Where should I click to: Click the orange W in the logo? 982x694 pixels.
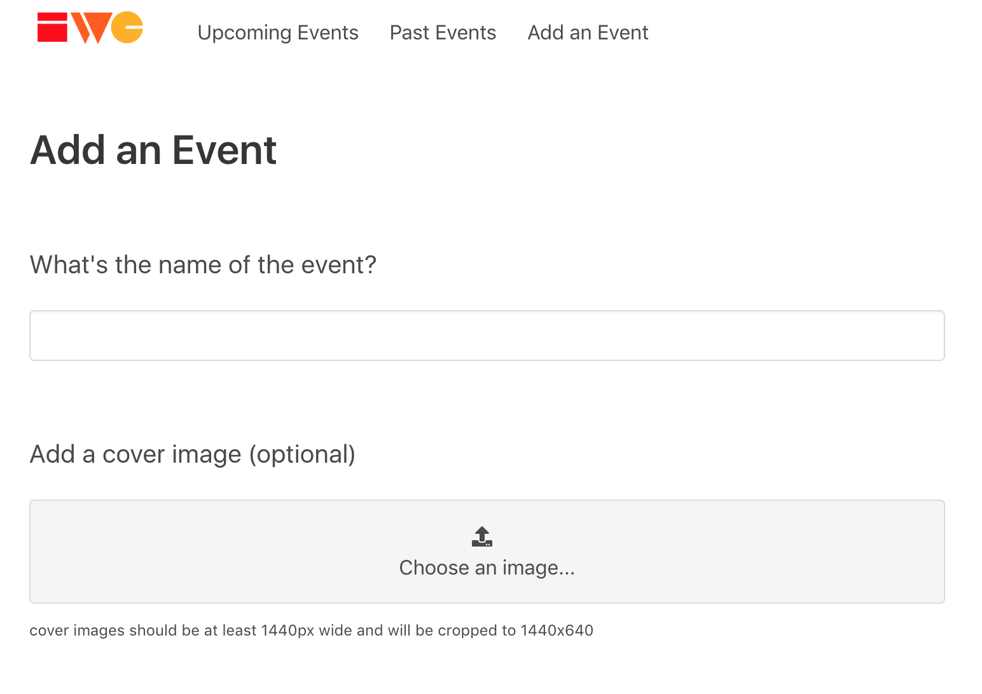click(91, 28)
